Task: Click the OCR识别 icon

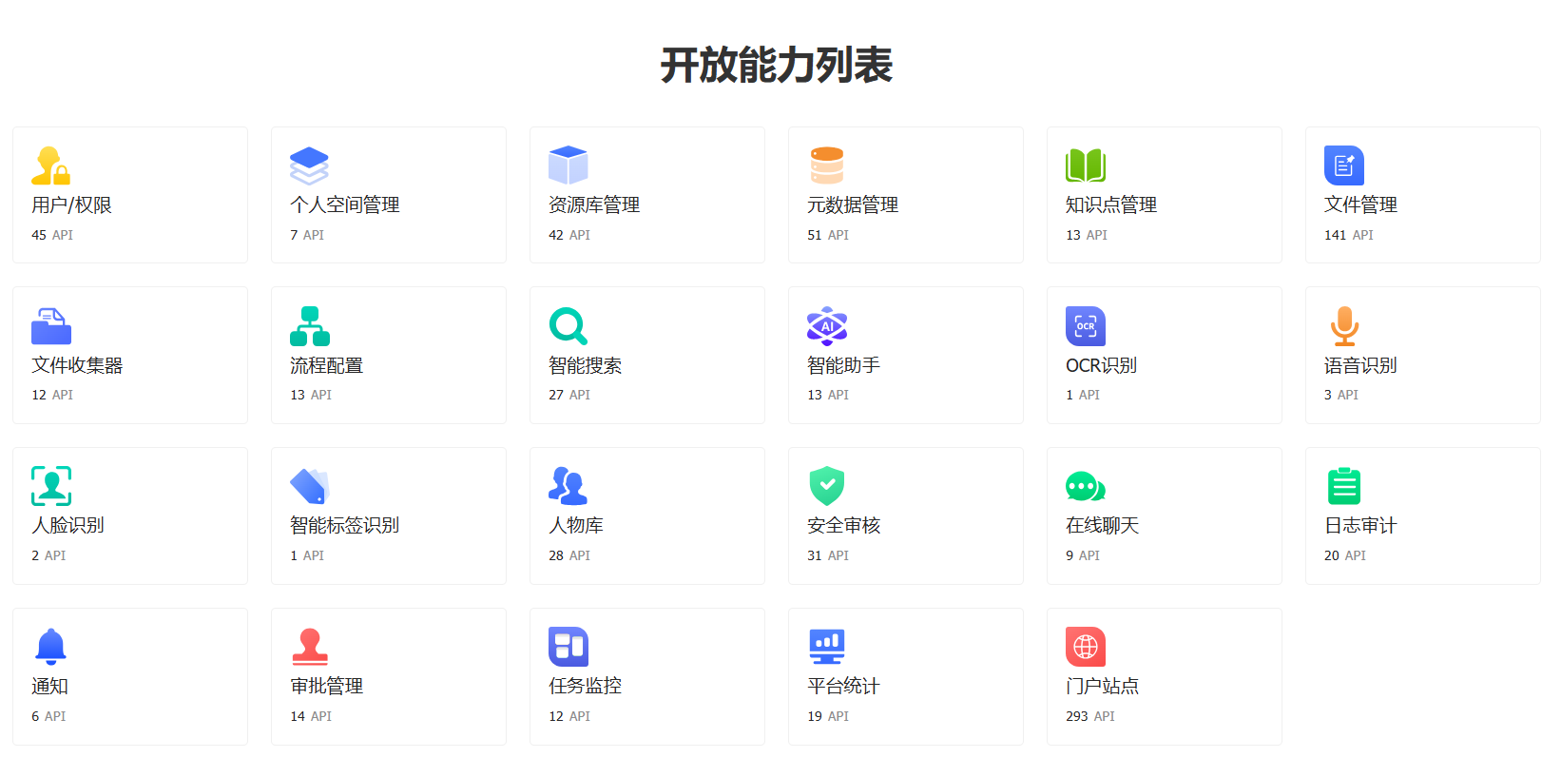Action: coord(1086,326)
